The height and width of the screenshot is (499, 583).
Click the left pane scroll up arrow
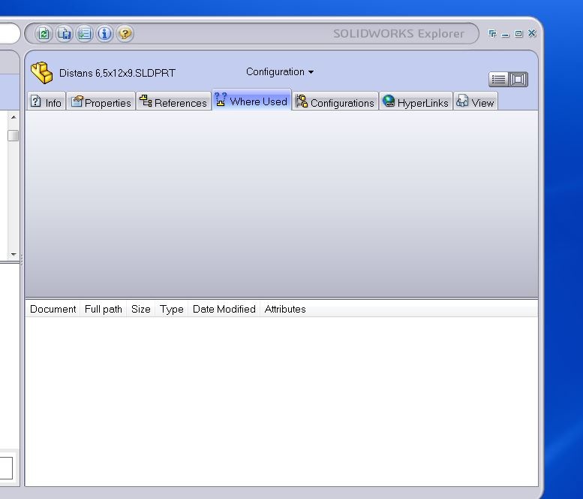click(14, 117)
